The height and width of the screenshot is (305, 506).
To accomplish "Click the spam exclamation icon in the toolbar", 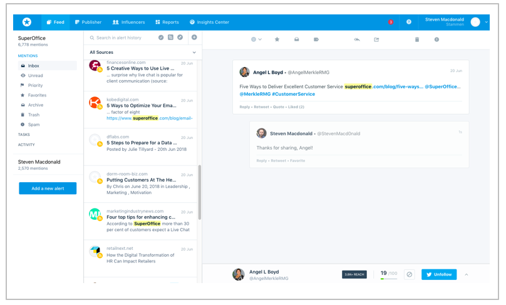I will click(x=436, y=39).
